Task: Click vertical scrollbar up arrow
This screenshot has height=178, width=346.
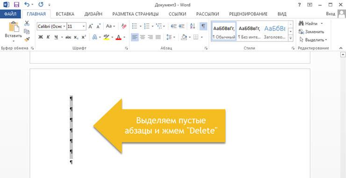Action: coord(343,54)
